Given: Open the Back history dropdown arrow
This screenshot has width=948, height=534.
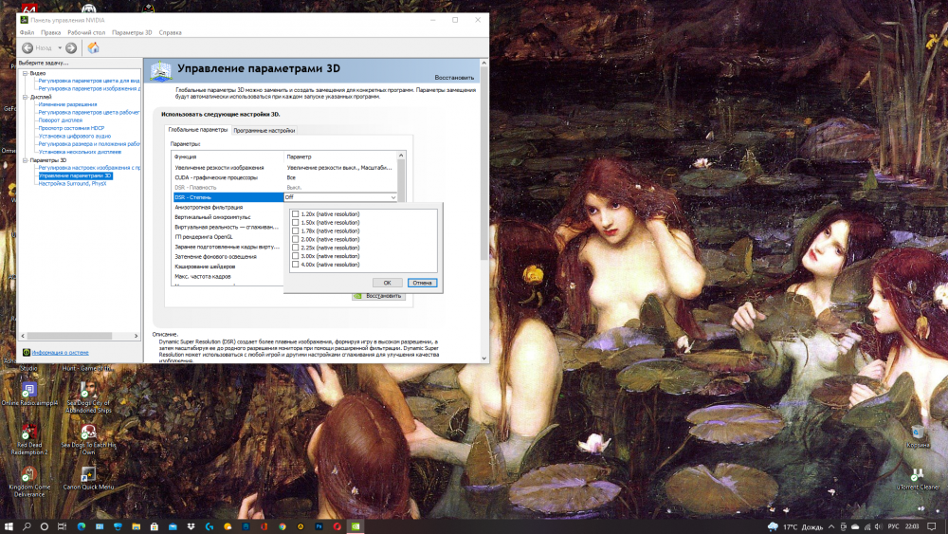Looking at the screenshot, I should click(x=60, y=47).
